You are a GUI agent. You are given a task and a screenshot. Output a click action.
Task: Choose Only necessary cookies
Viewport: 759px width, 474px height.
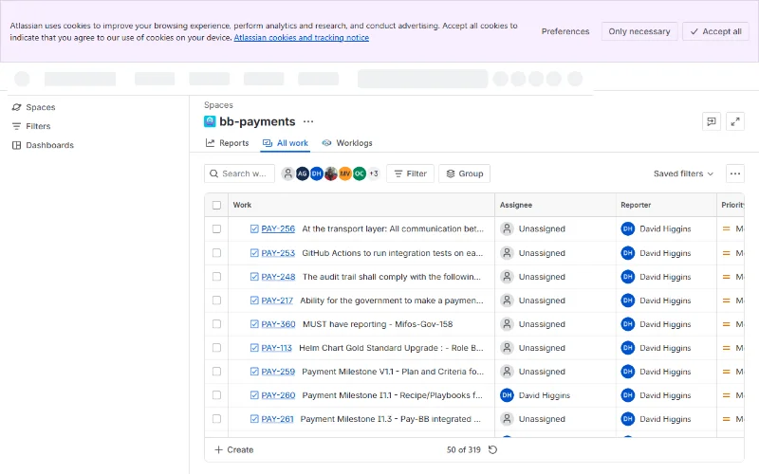(639, 31)
